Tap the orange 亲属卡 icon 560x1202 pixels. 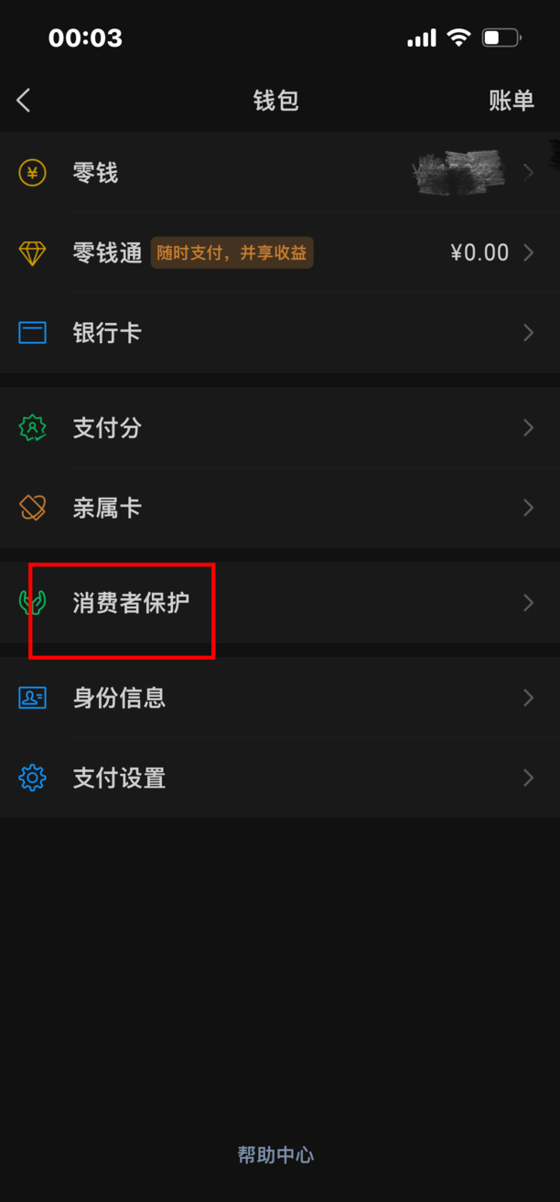(32, 508)
